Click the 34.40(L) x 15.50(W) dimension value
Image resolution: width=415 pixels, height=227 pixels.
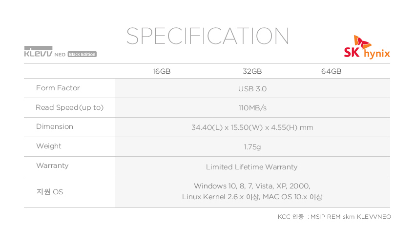(252, 127)
